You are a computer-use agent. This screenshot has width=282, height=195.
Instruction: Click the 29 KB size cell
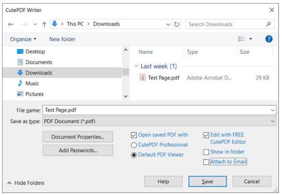pyautogui.click(x=263, y=78)
